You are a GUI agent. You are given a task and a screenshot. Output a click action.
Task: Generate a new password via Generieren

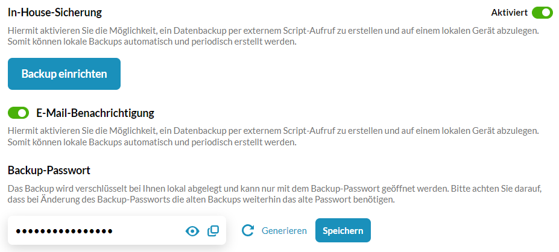click(284, 231)
